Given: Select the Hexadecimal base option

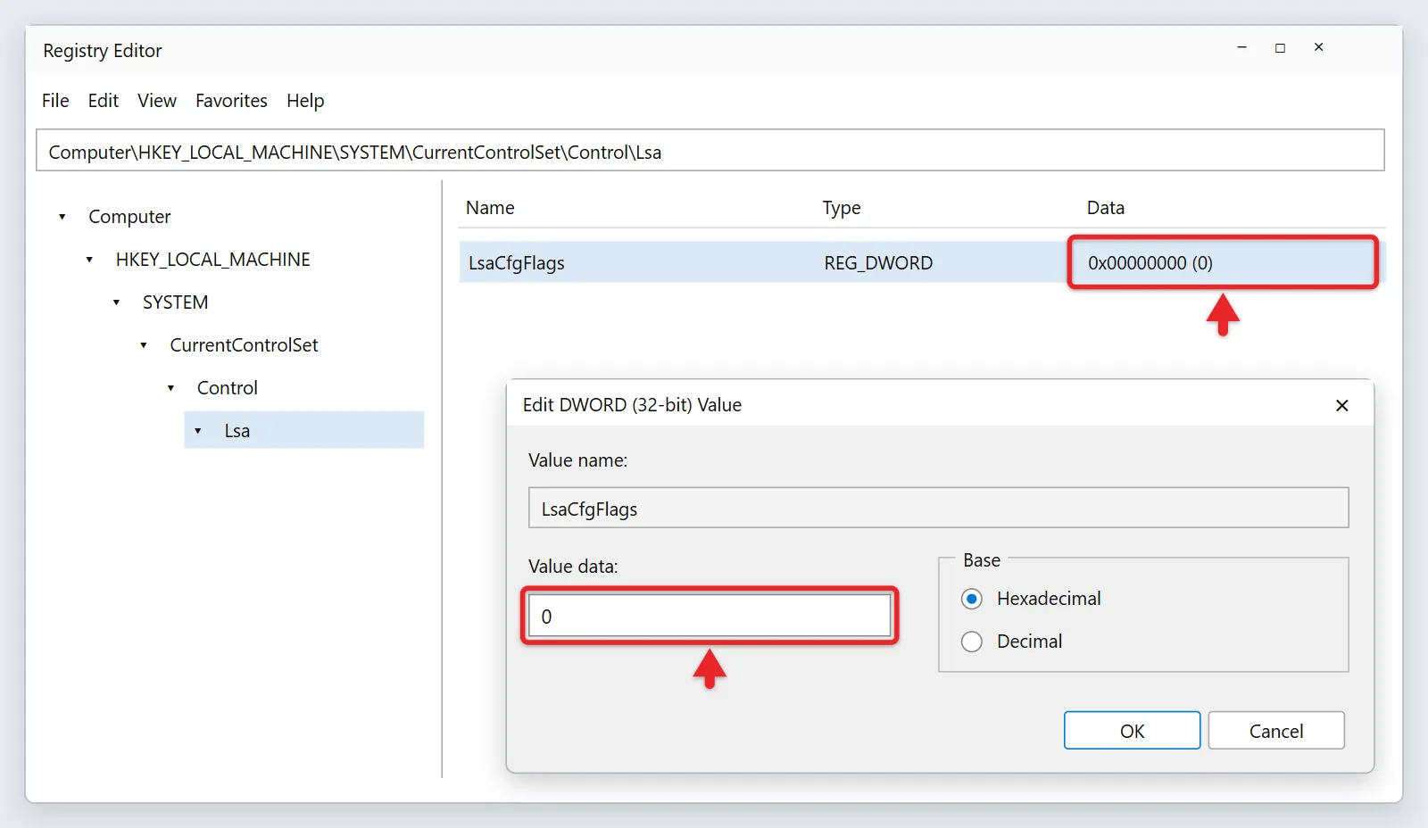Looking at the screenshot, I should click(972, 599).
